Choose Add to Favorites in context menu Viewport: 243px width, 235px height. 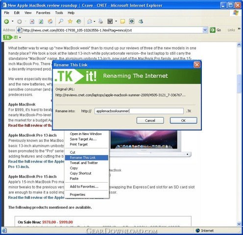click(x=87, y=187)
